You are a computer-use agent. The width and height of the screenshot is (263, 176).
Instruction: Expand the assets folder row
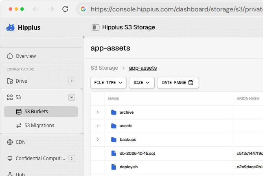pos(98,126)
